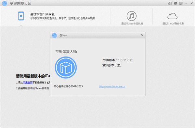Open the http://www.ifonebox.cn link
The image size is (195, 128).
click(x=112, y=86)
